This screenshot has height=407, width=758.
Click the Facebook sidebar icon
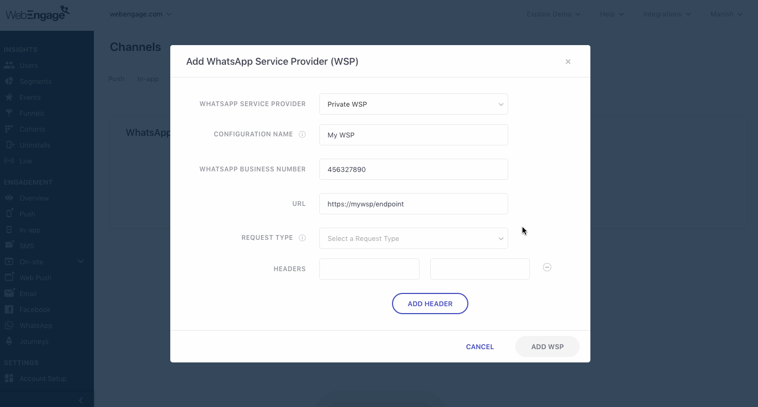[9, 309]
